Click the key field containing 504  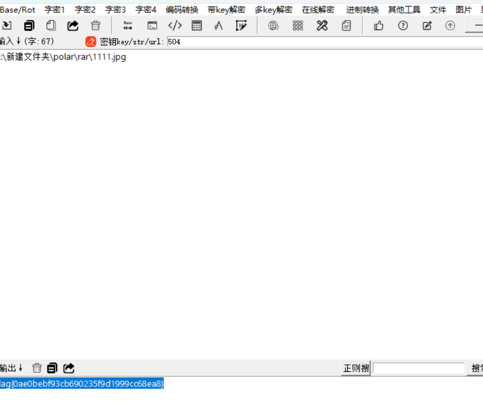tap(325, 41)
